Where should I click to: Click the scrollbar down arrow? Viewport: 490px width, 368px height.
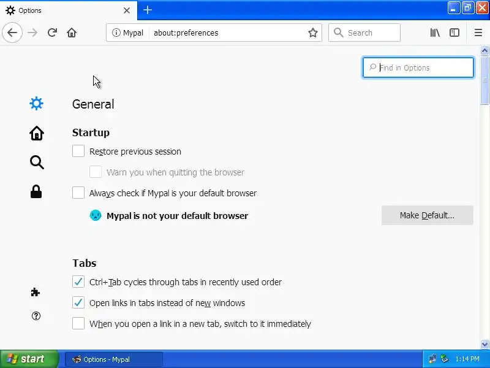484,344
